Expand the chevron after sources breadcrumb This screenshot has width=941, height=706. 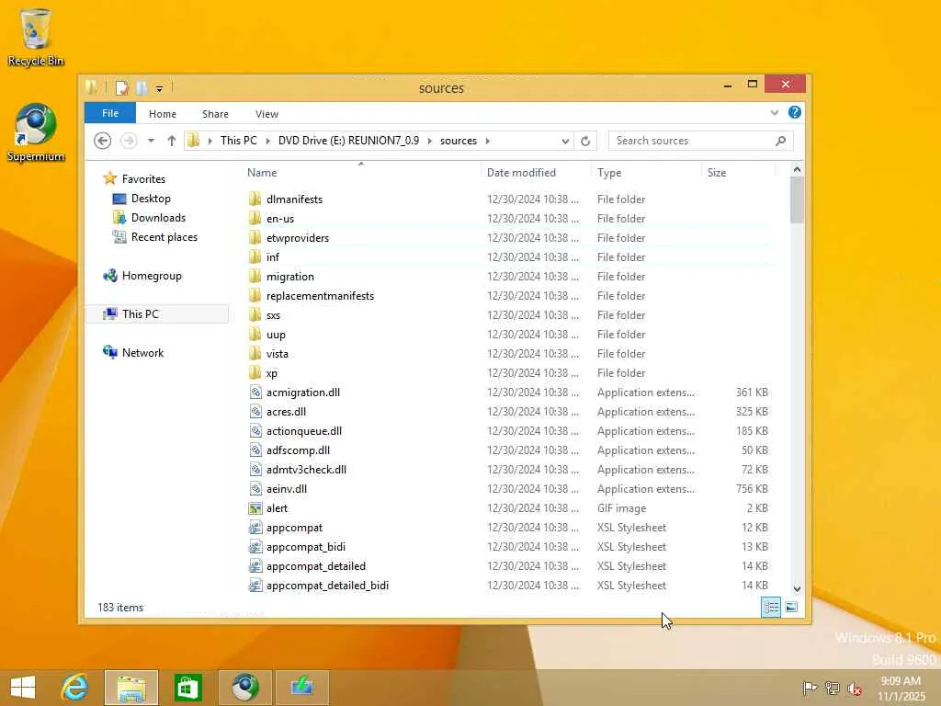(488, 141)
